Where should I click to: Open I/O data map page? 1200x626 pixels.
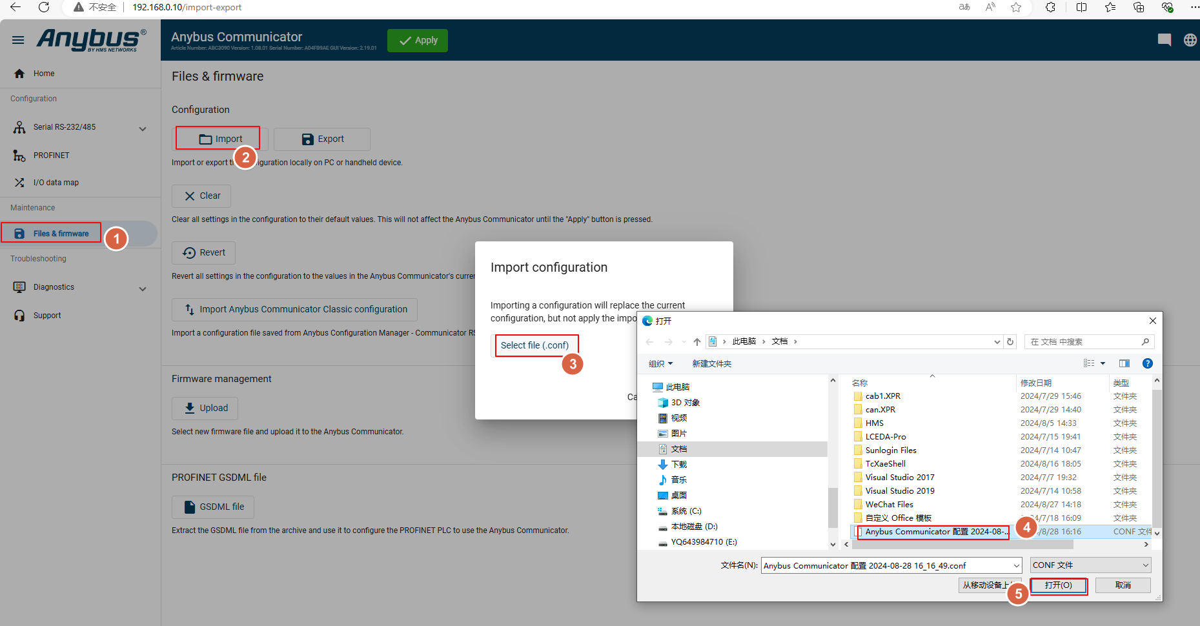(56, 183)
